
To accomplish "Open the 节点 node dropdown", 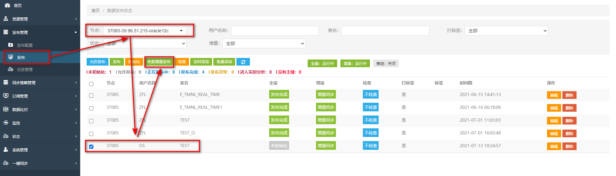I will tap(145, 31).
